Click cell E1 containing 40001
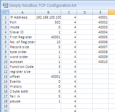This screenshot has height=112, width=115. 100,17
